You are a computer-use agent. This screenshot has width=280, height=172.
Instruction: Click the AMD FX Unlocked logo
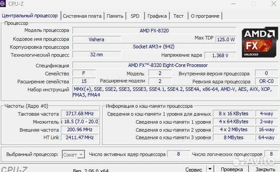tap(260, 42)
